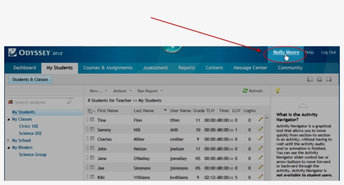Click the yellow lightbulb tips icon
Viewport: 344px width, 185px height.
point(278,90)
